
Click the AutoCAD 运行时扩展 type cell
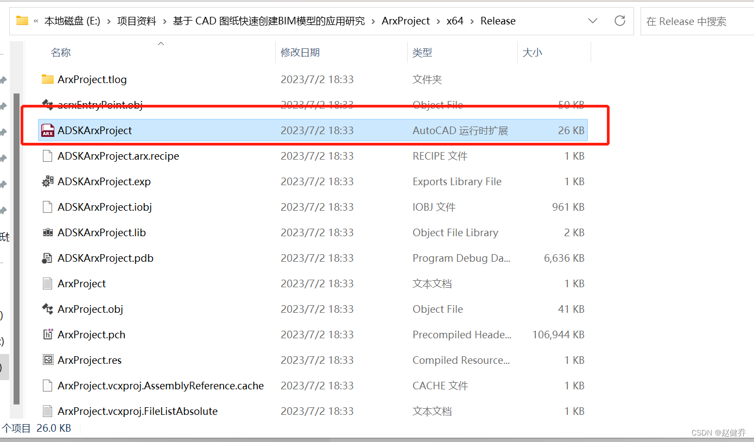pos(460,130)
